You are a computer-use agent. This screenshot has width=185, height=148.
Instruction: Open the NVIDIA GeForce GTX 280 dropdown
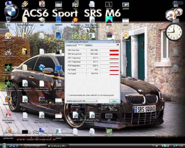[x=82, y=101]
